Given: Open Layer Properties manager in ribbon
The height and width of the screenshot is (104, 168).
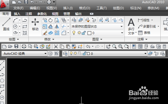Looking at the screenshot, I should pyautogui.click(x=74, y=20).
